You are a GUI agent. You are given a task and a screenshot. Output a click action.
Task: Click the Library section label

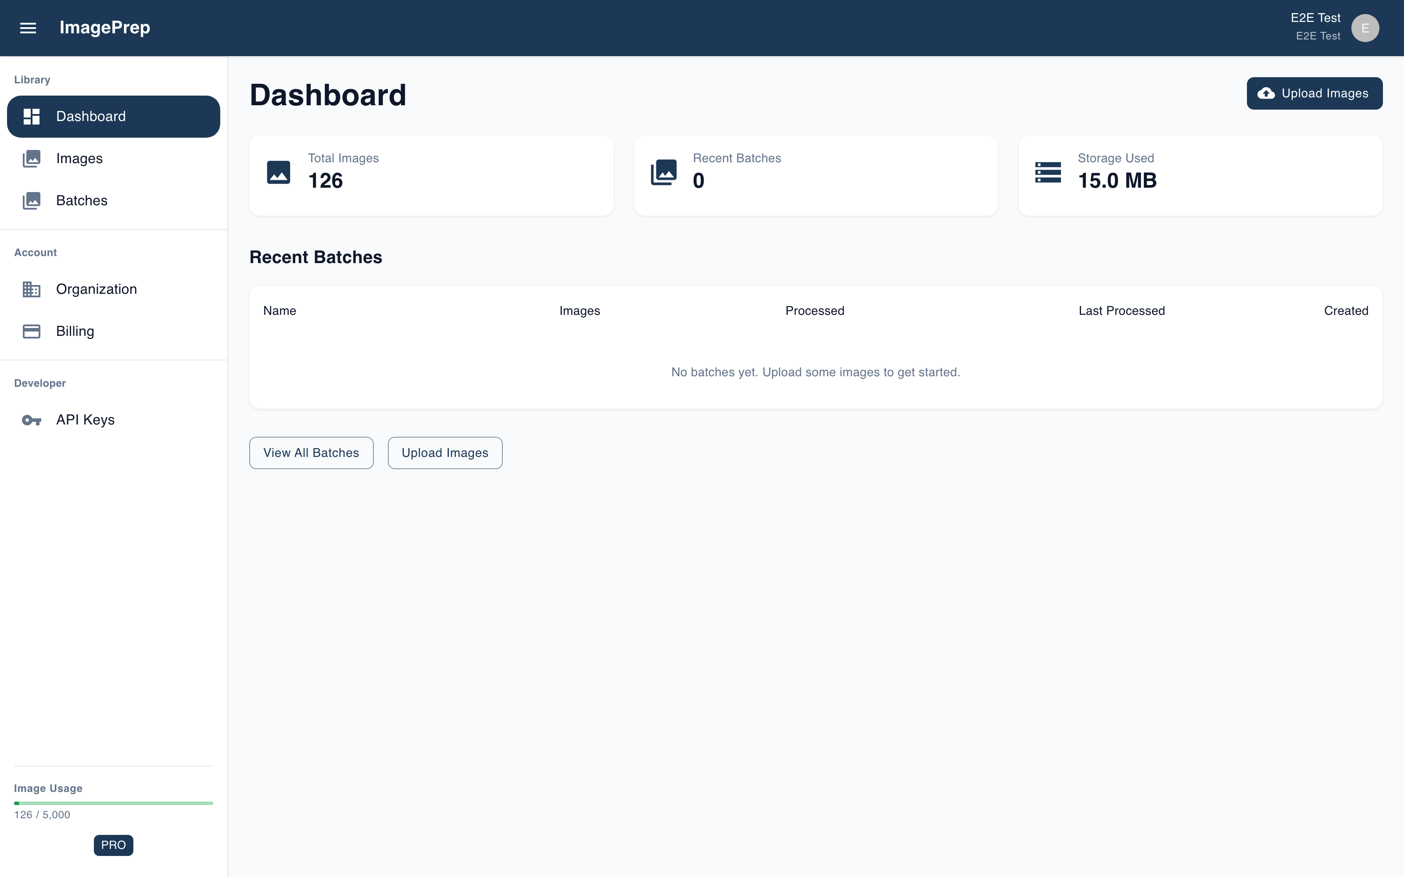tap(32, 80)
